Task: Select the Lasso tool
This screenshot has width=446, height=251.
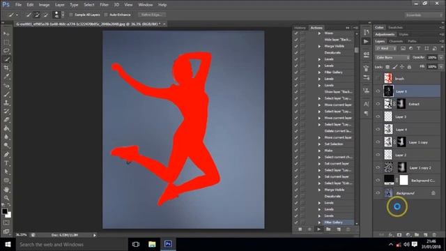Action: coord(6,51)
